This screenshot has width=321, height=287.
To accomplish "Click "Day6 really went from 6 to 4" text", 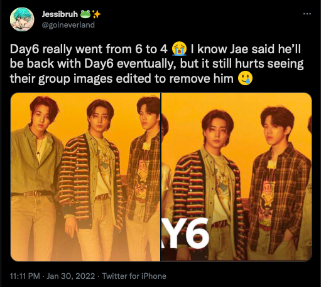I will click(89, 49).
